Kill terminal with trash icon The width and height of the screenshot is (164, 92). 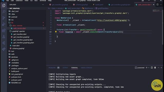[x=155, y=68]
